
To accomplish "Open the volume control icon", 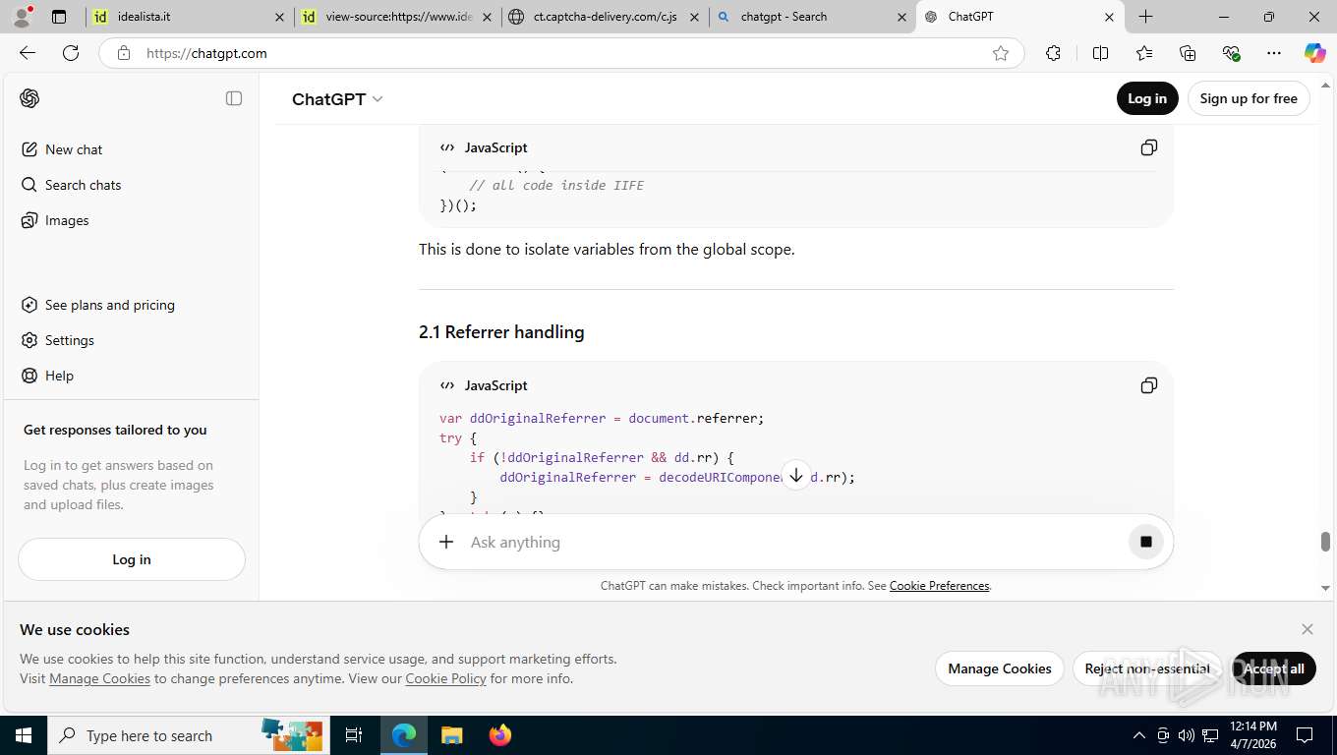I will pyautogui.click(x=1187, y=735).
